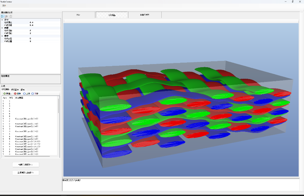304x196 pixels.
Task: Select the middle tab in lower-left panel
Action: (x=15, y=90)
